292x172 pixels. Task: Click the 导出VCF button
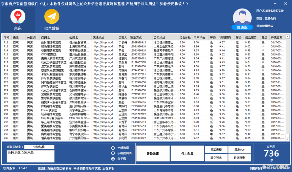239,150
